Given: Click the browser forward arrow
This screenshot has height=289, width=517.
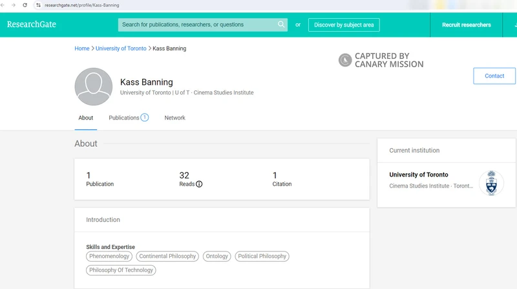Looking at the screenshot, I should (14, 5).
